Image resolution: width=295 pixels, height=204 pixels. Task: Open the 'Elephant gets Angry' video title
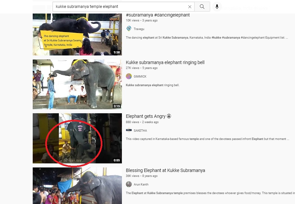148,117
